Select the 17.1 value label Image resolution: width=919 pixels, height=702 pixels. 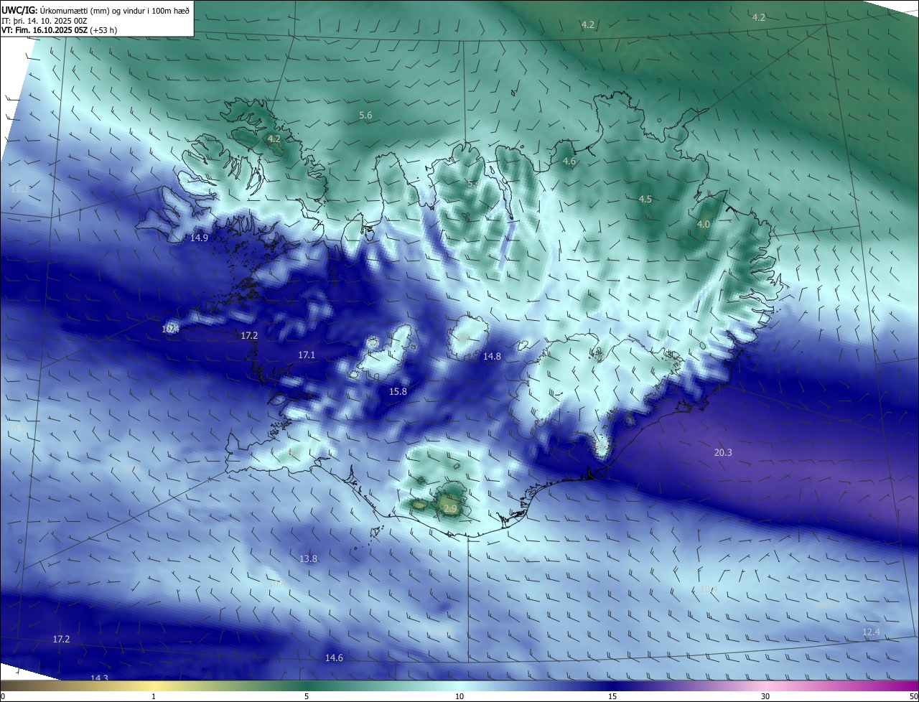point(307,355)
